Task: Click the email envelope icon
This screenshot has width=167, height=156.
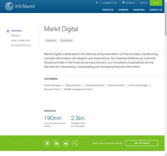Action: (66, 143)
